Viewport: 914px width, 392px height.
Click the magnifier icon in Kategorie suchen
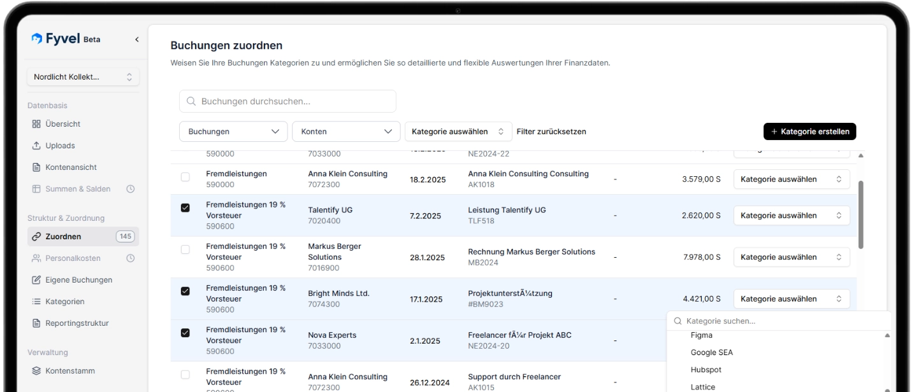678,321
